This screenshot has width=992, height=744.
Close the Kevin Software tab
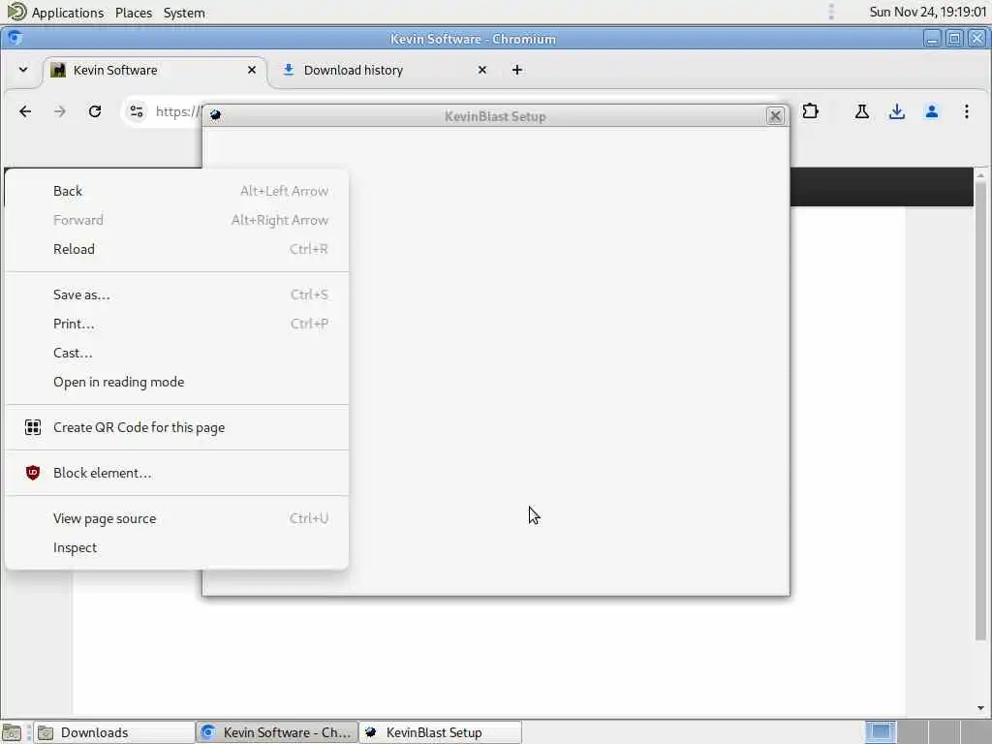tap(252, 70)
